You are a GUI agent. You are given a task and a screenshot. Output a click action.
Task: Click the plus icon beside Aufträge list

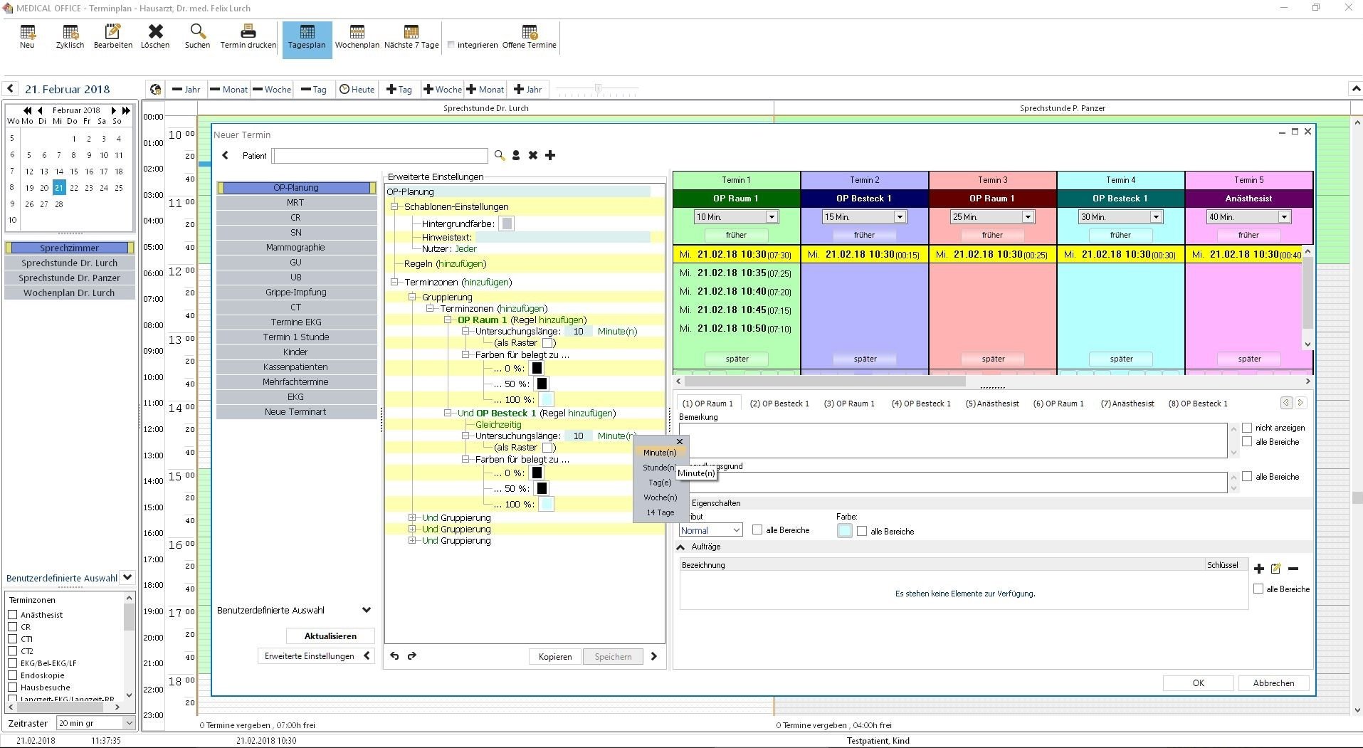1259,569
